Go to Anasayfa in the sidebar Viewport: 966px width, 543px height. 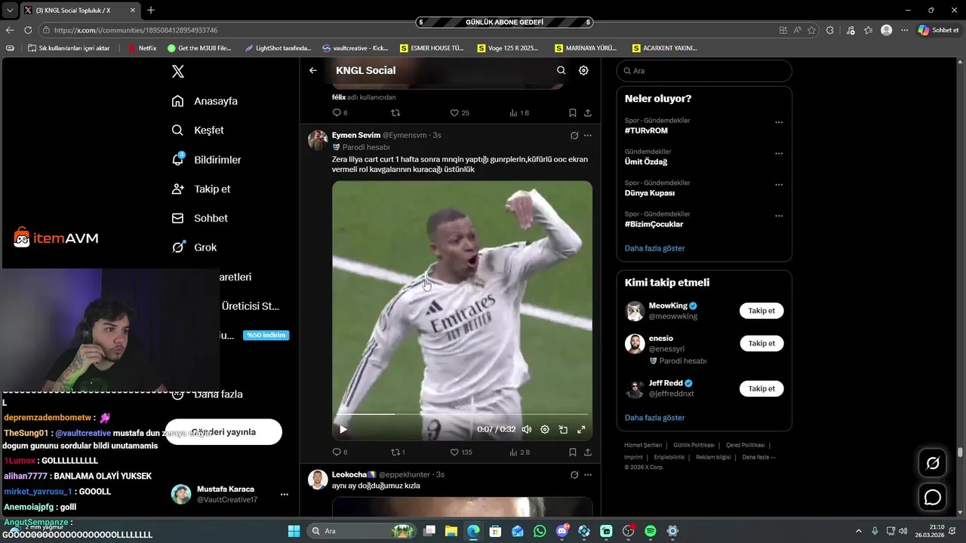point(205,101)
